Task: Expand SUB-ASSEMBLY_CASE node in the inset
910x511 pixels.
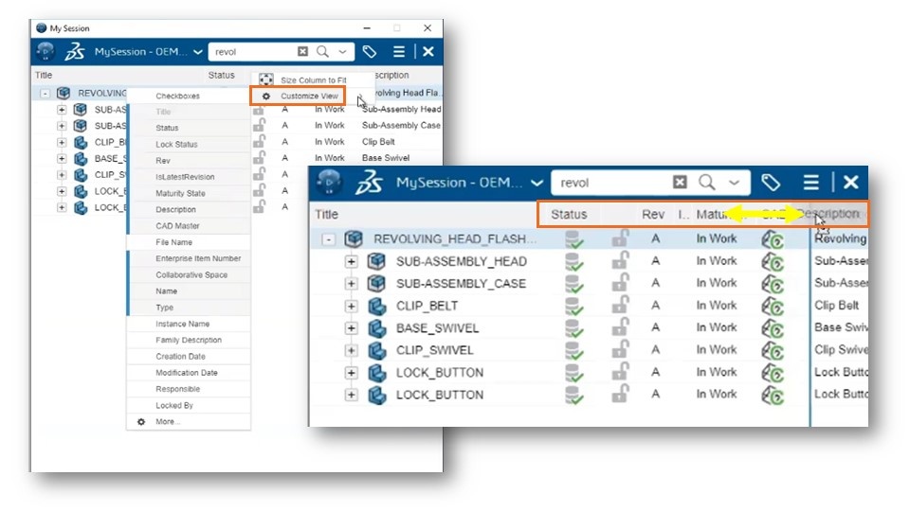Action: pos(351,283)
